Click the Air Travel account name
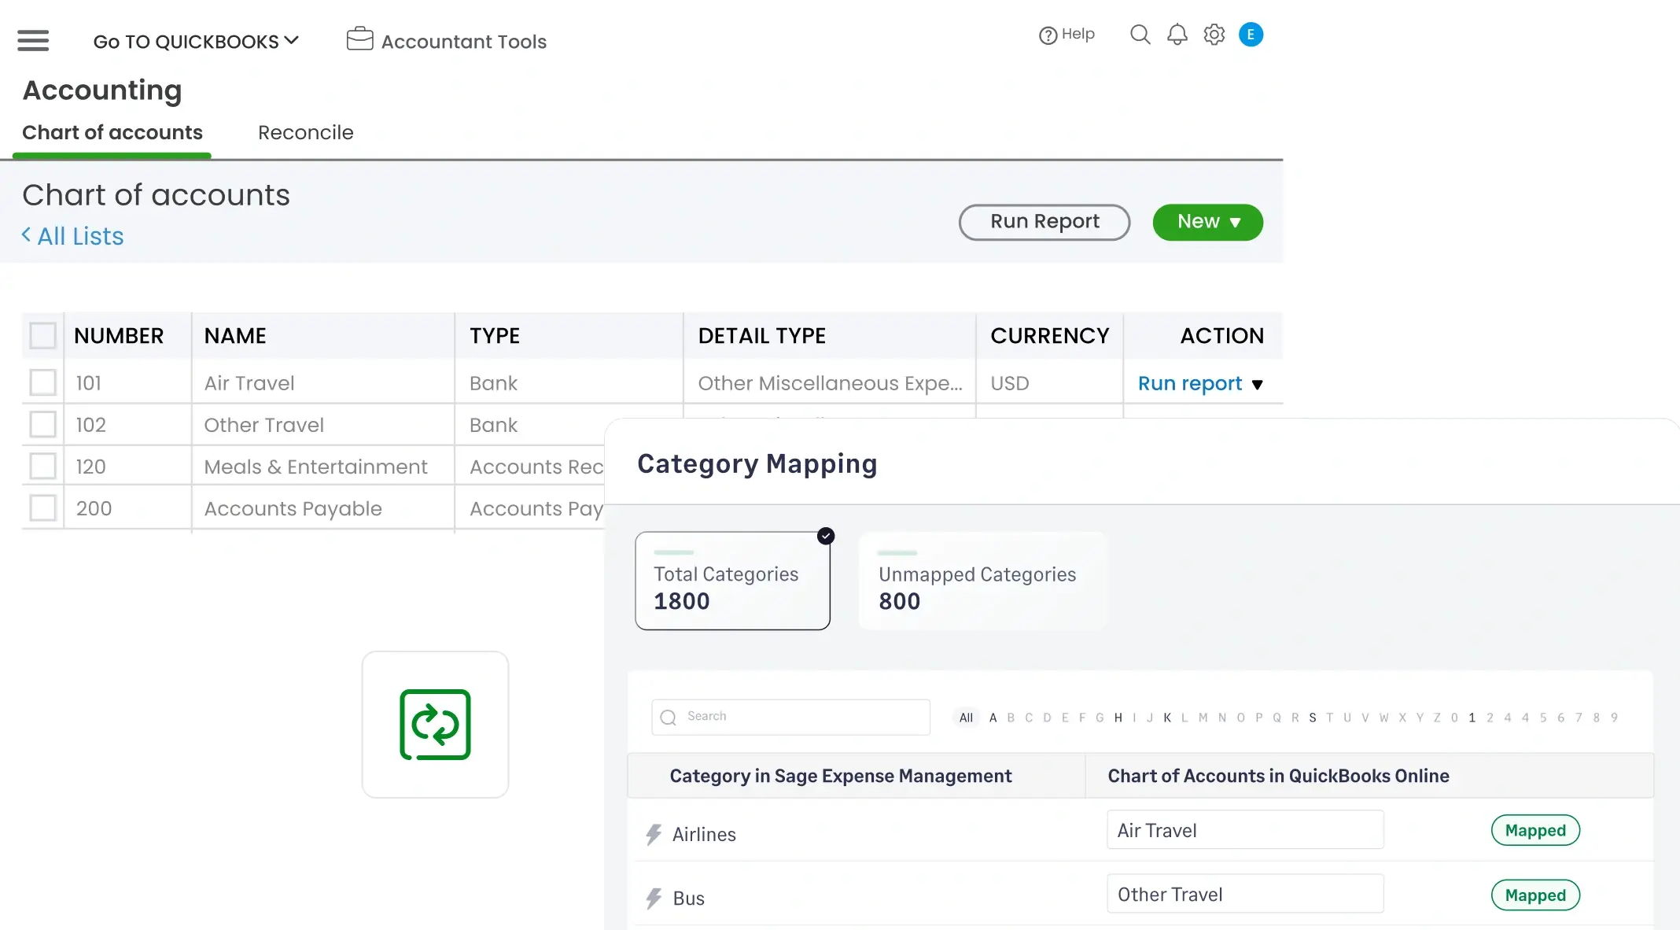The width and height of the screenshot is (1680, 930). [249, 383]
